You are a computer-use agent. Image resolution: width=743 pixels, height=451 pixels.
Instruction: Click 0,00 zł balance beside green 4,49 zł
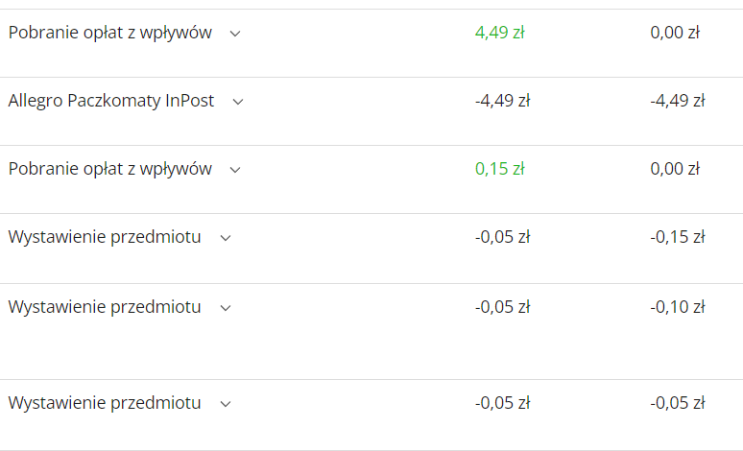pyautogui.click(x=675, y=33)
